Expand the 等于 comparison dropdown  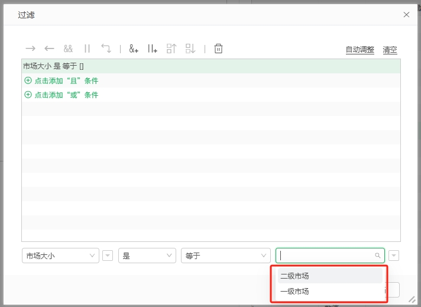(x=225, y=256)
